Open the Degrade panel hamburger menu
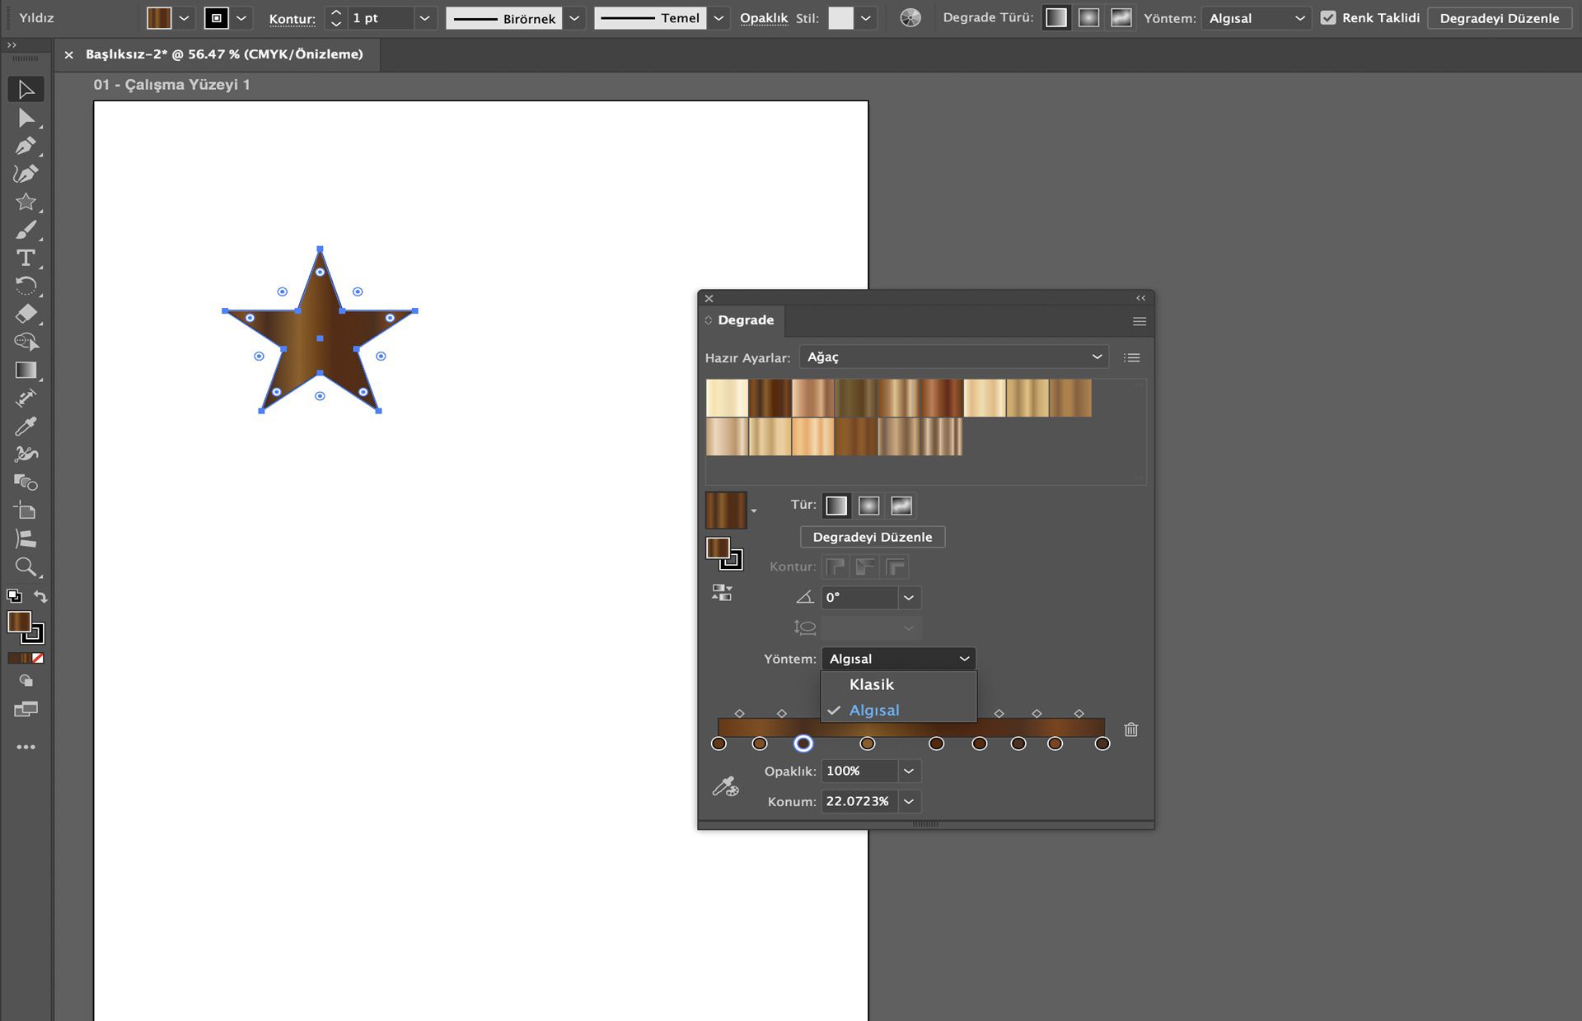Viewport: 1582px width, 1021px height. 1139,321
